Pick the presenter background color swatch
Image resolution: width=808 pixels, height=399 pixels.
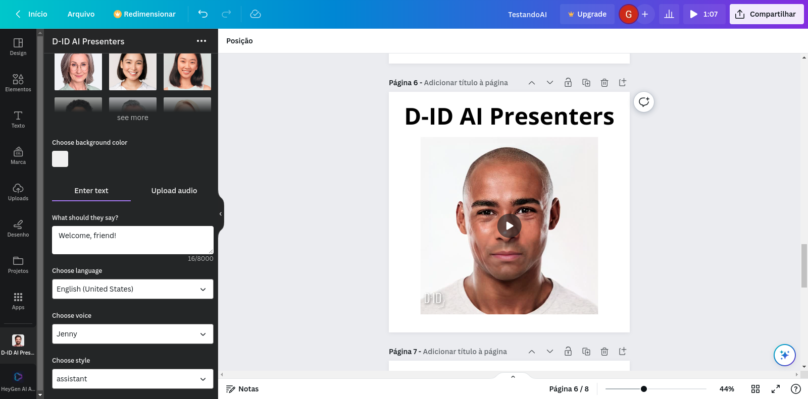[x=60, y=159]
